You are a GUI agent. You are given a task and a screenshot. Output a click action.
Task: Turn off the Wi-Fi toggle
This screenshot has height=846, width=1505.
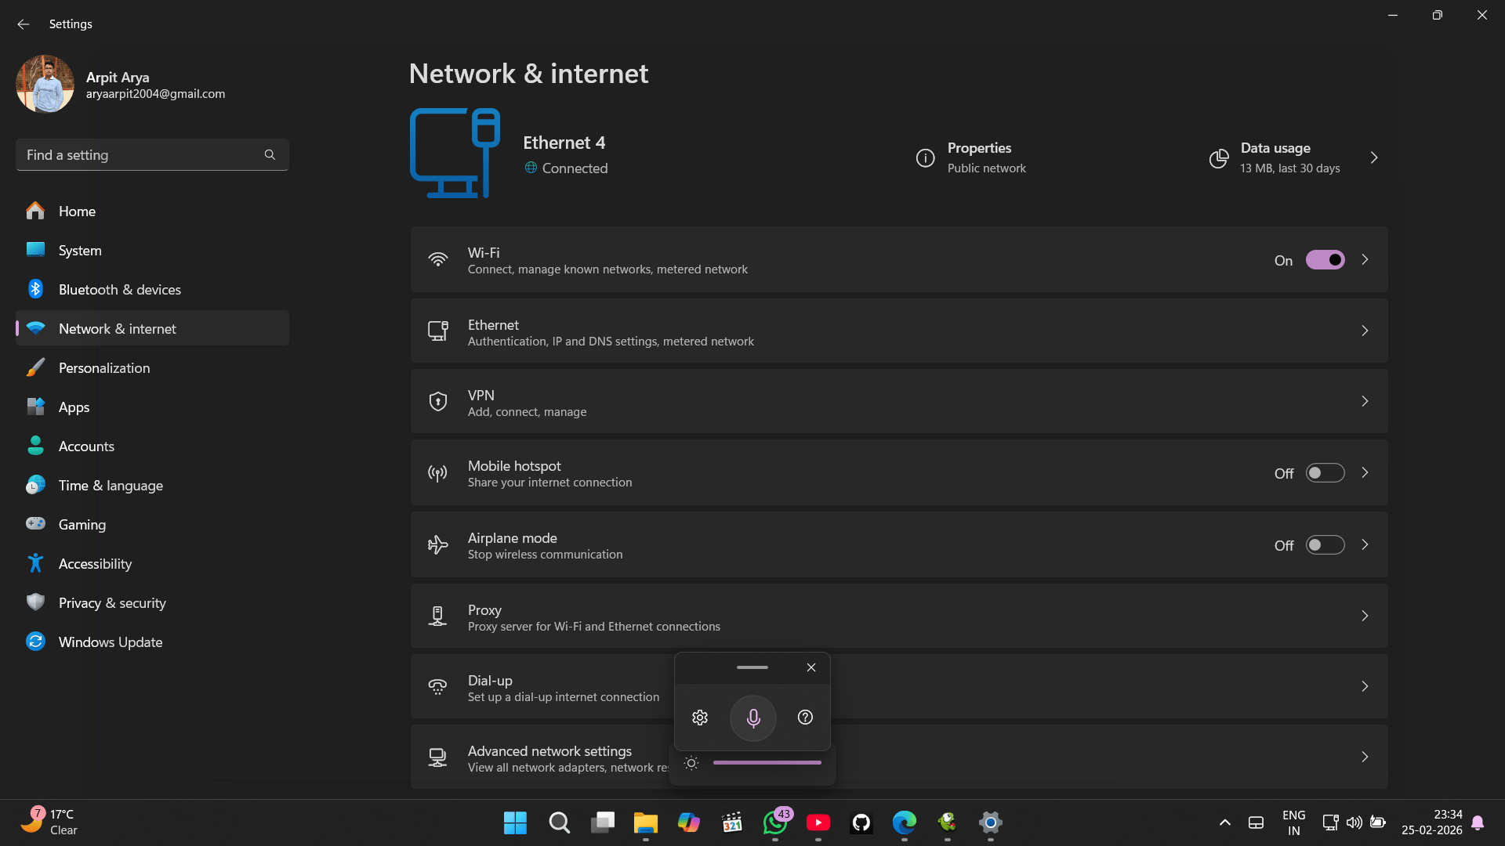1325,260
